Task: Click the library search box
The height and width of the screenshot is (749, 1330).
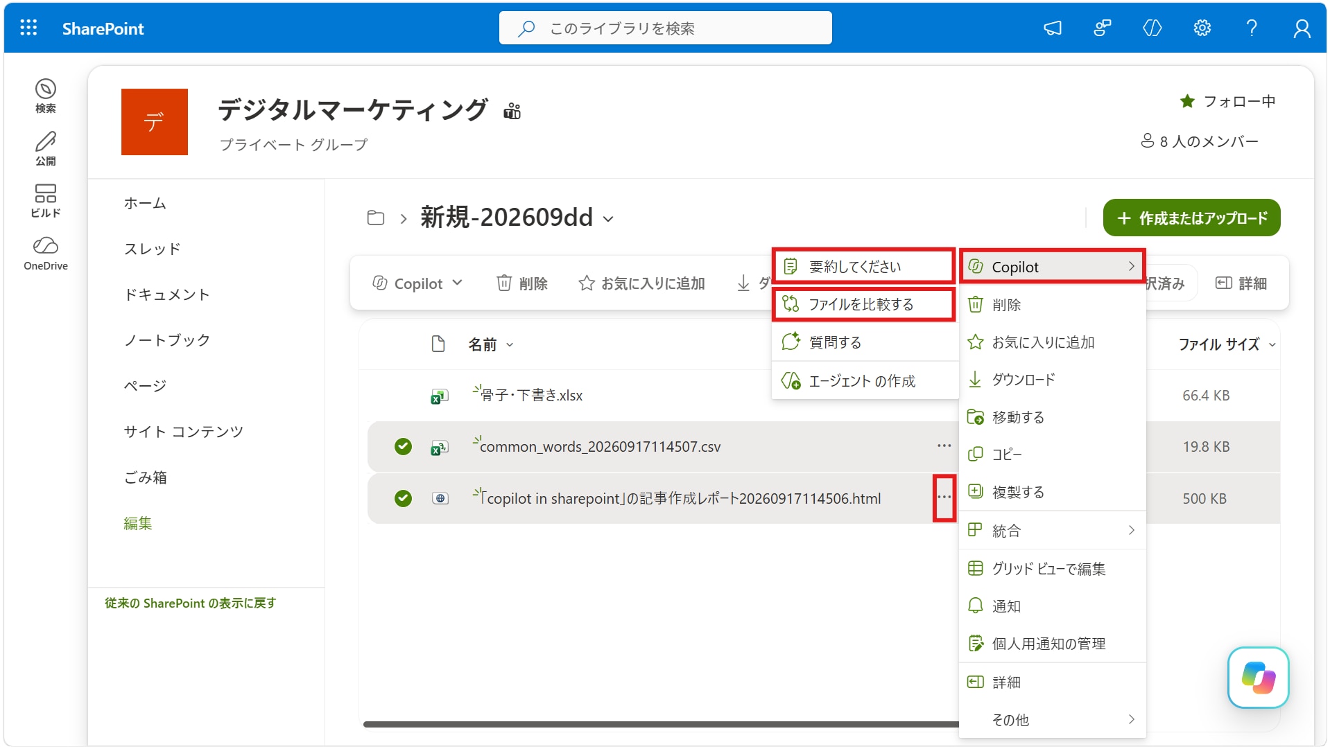Action: click(665, 28)
